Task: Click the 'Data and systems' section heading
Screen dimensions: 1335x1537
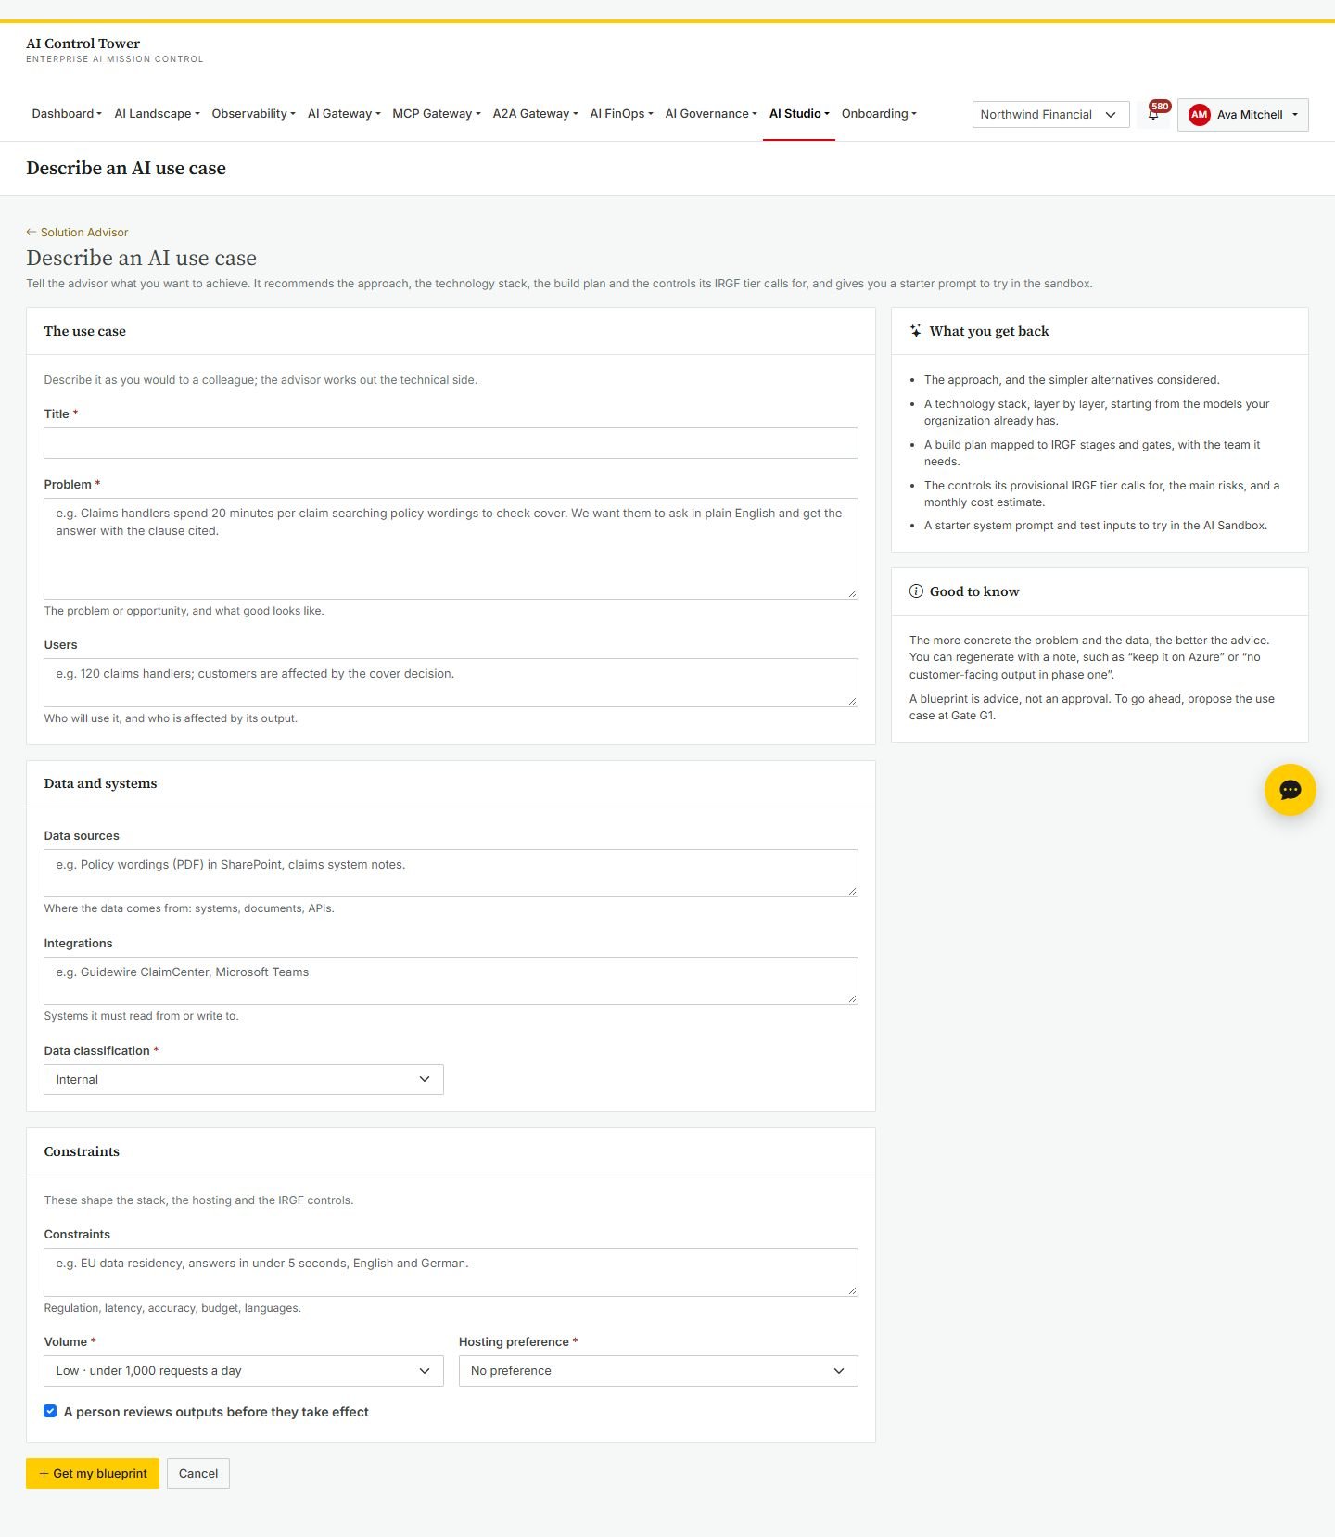Action: pyautogui.click(x=100, y=783)
